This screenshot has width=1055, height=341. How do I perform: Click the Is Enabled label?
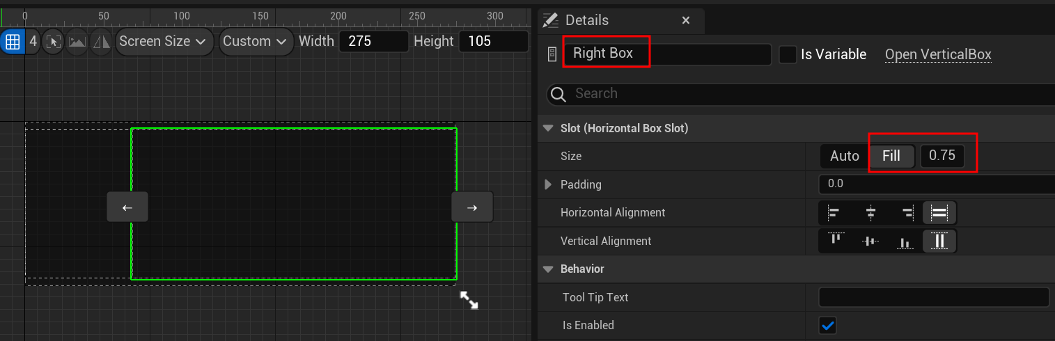click(588, 325)
